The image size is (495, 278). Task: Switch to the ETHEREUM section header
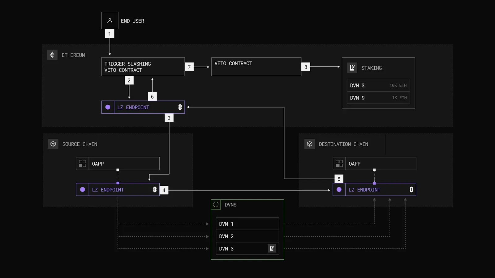tap(74, 55)
